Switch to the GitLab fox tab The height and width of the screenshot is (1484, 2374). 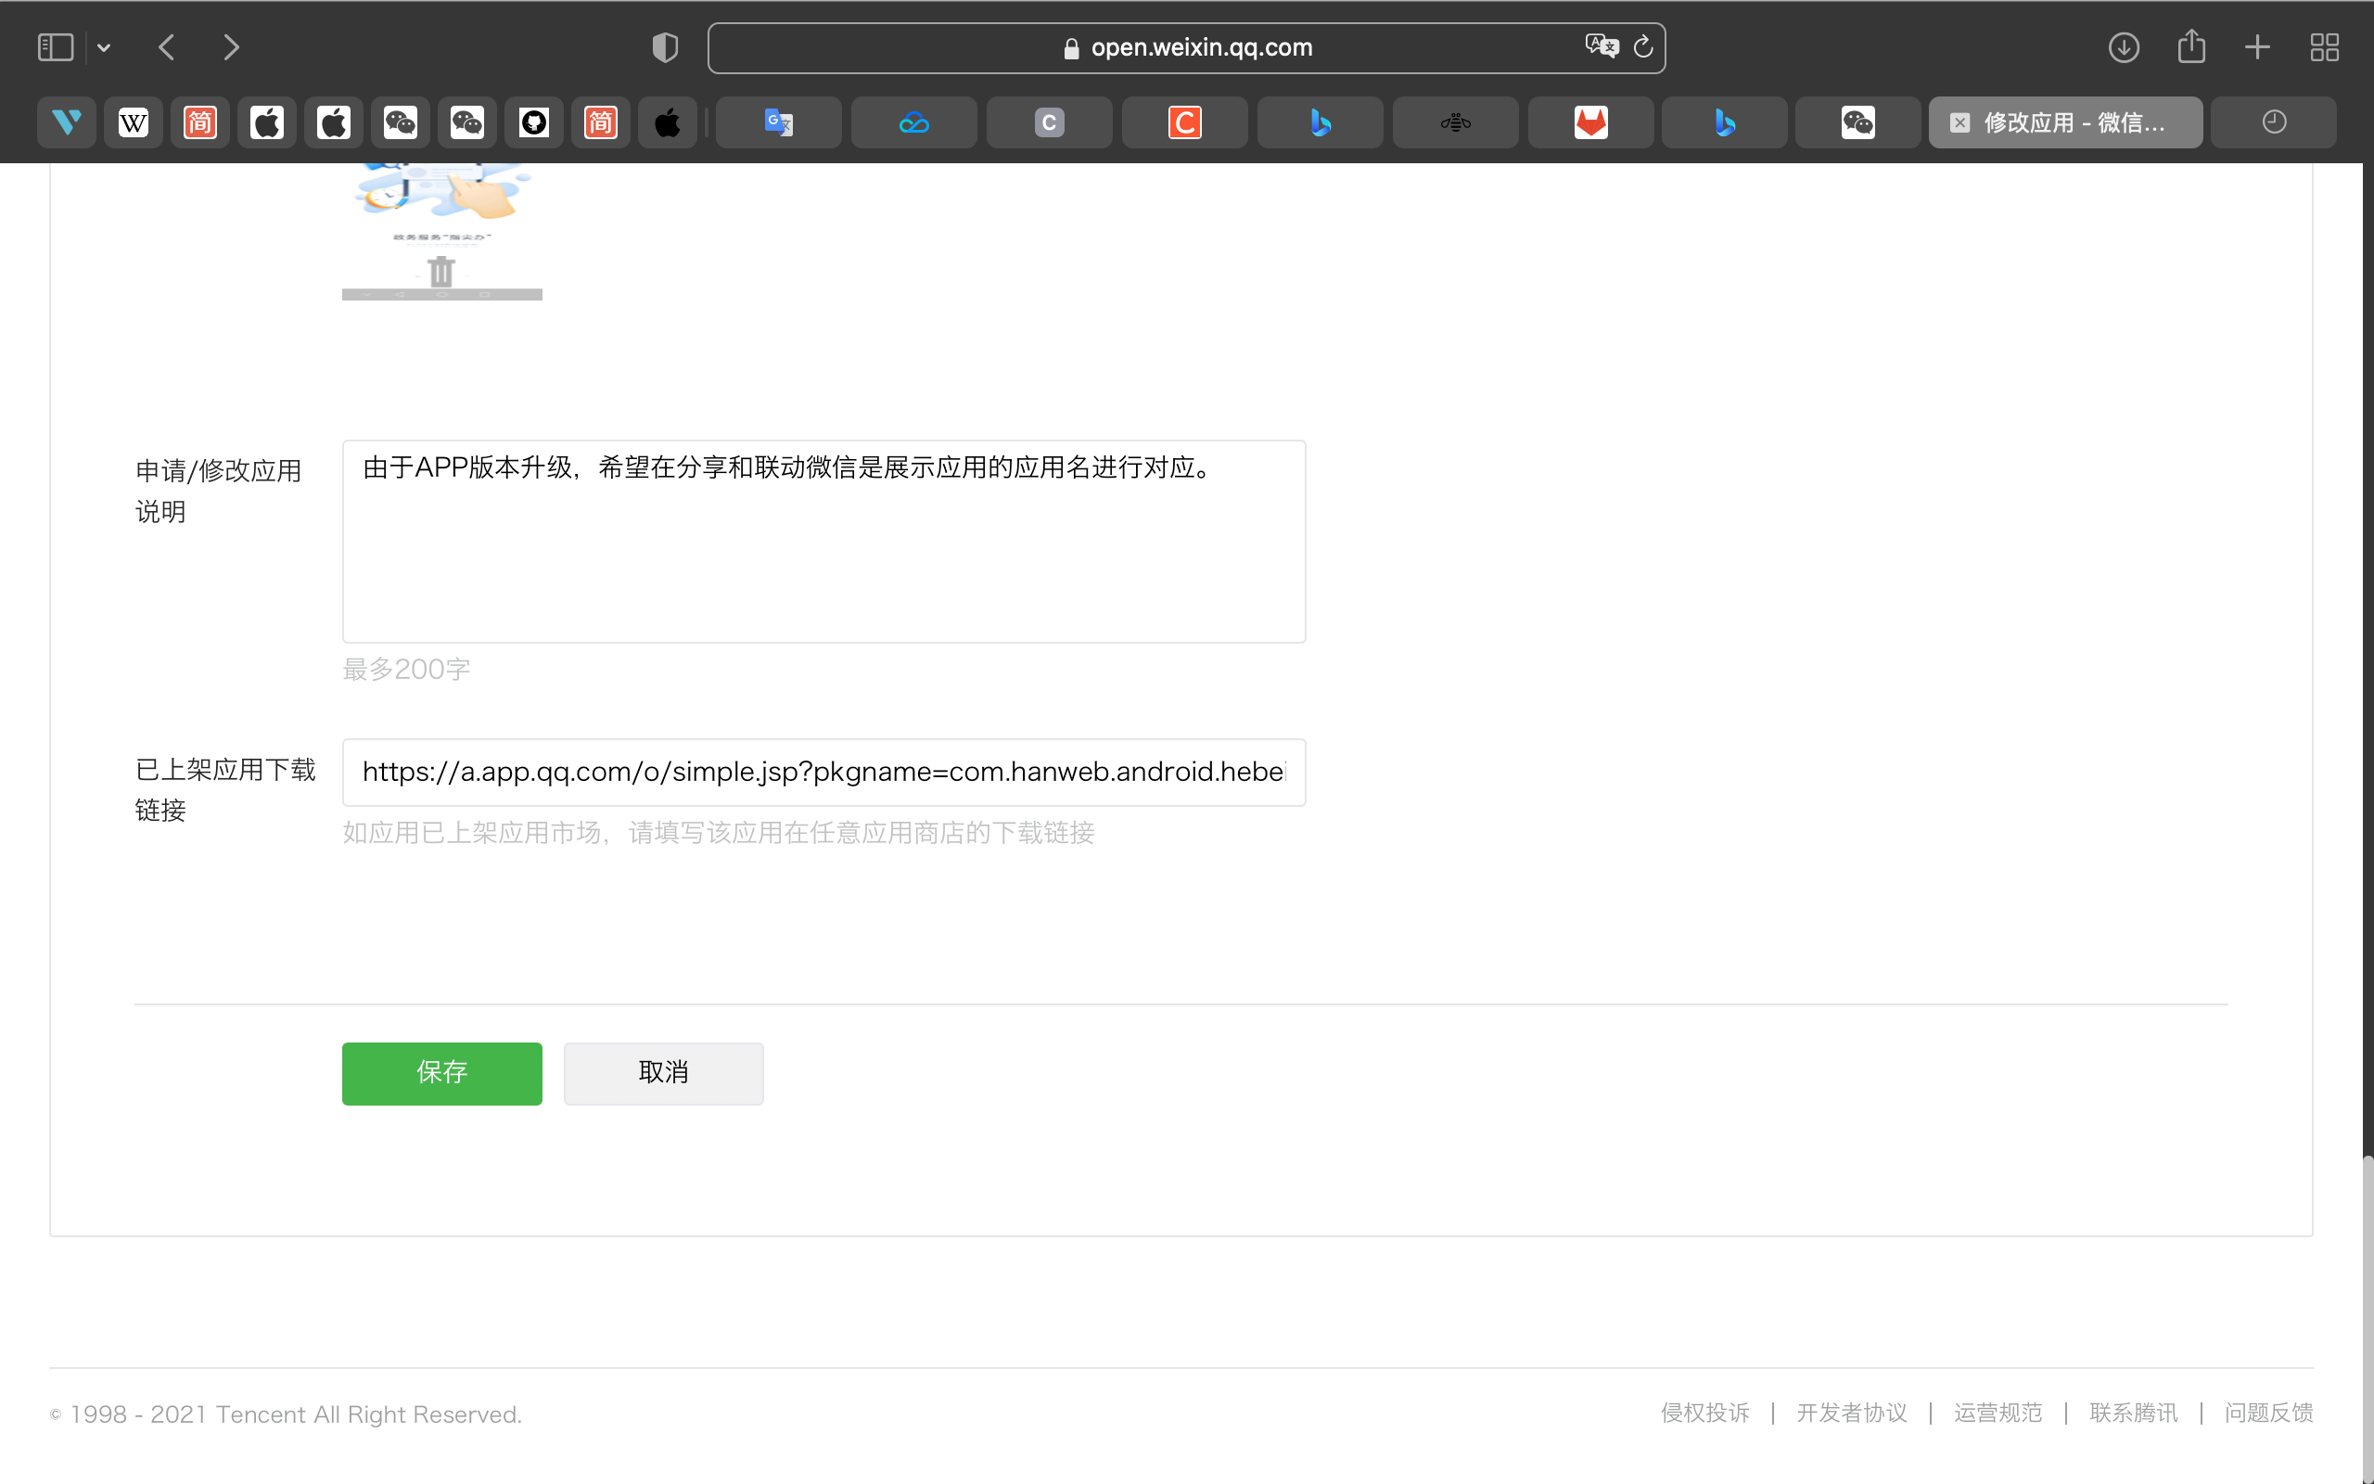pyautogui.click(x=1590, y=122)
